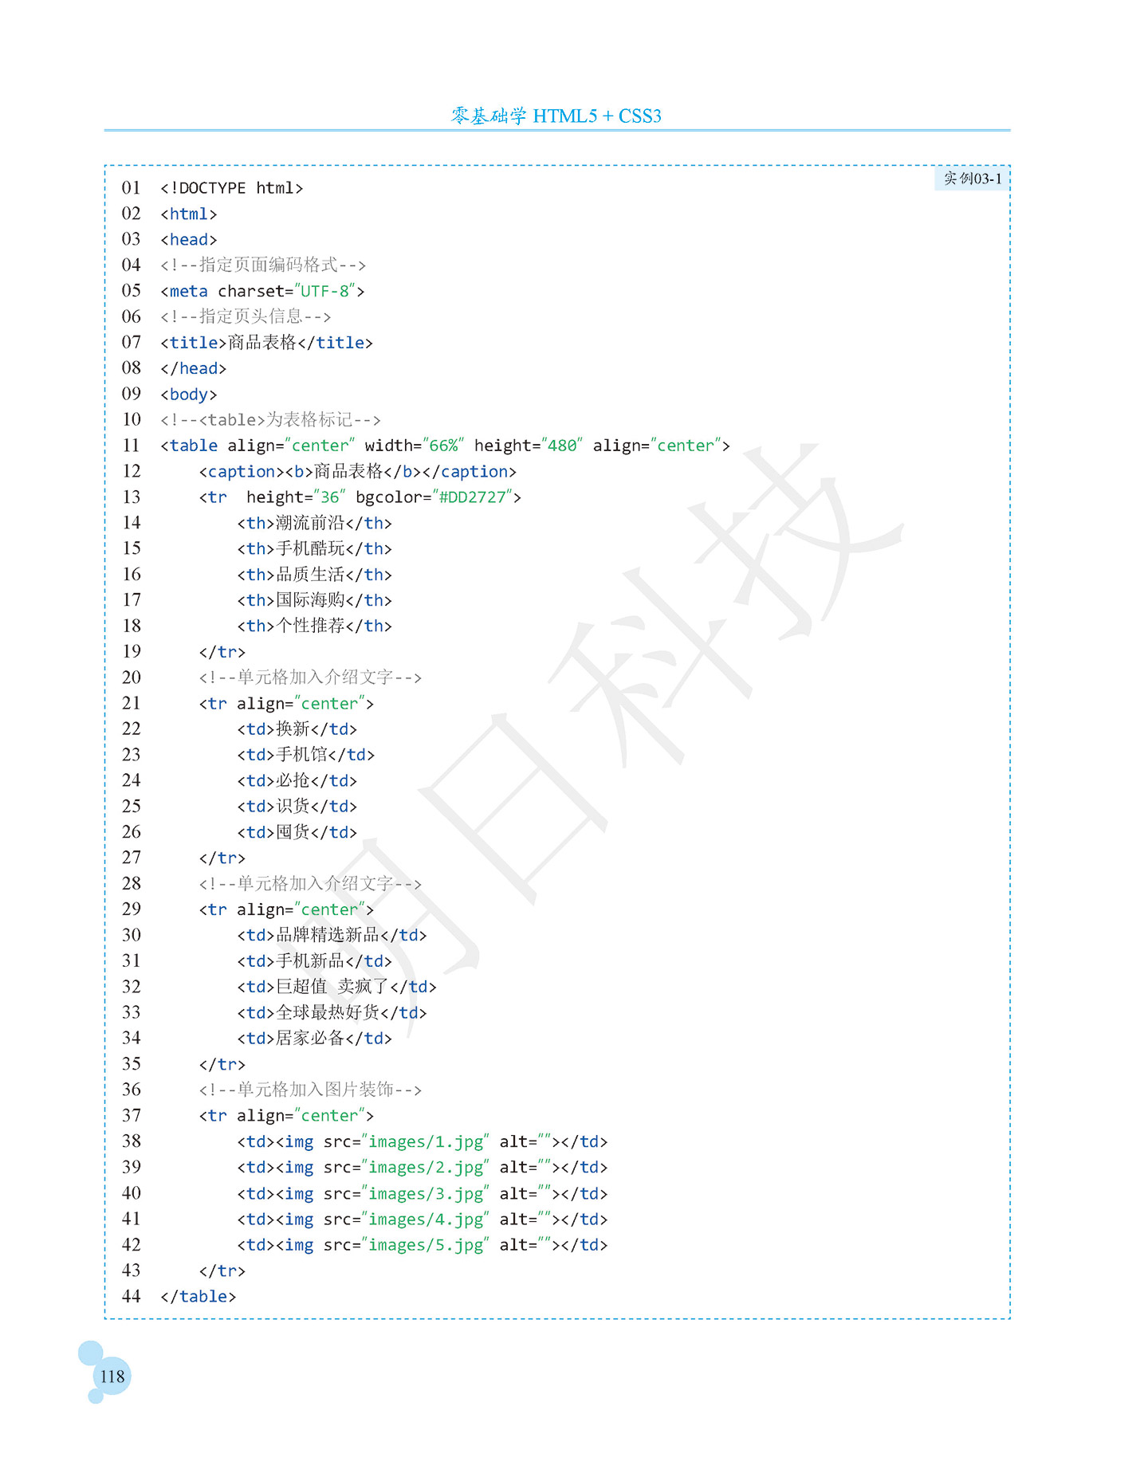Click the th cell '国际海购'
1148x1461 pixels.
click(314, 600)
